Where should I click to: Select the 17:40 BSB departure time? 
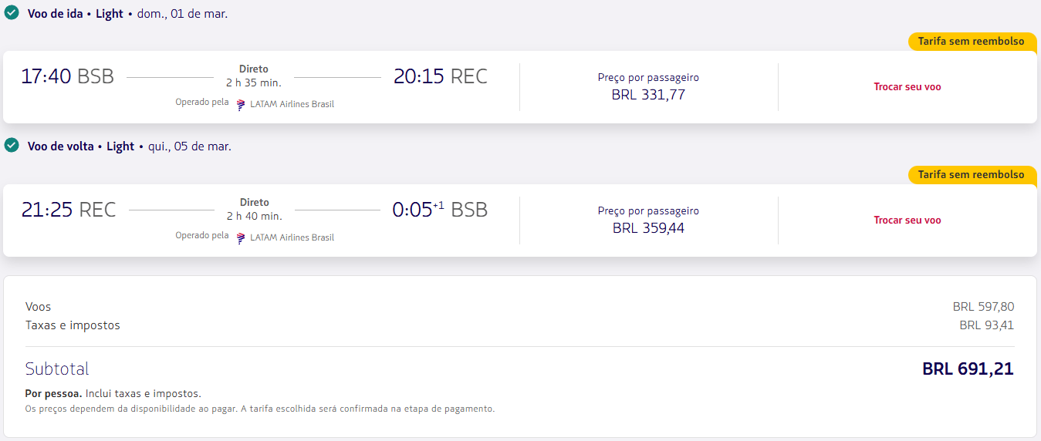(67, 77)
